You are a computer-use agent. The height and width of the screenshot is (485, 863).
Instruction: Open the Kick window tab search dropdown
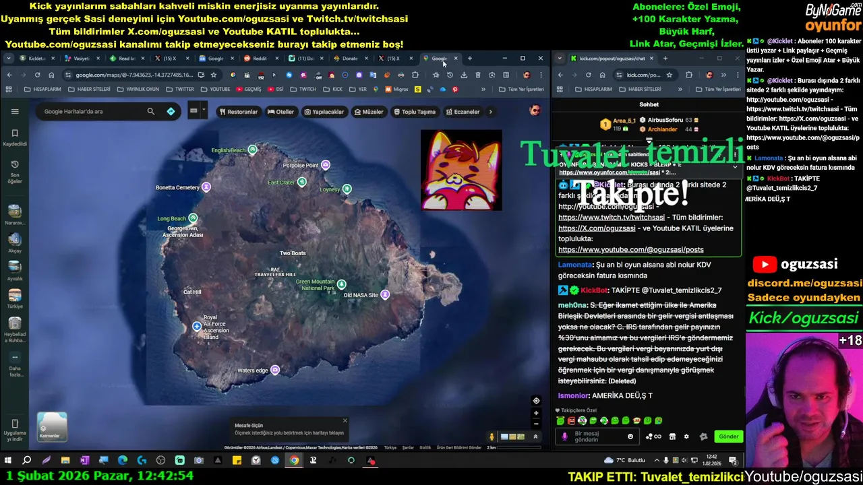coord(560,59)
